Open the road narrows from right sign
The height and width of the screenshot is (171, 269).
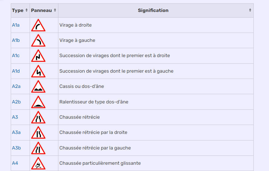[38, 132]
